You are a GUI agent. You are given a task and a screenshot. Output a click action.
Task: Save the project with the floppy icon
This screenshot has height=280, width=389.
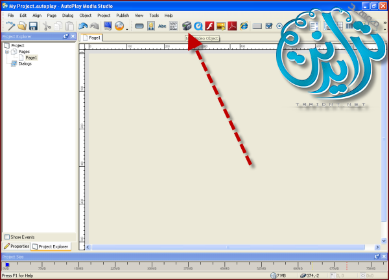coord(33,26)
